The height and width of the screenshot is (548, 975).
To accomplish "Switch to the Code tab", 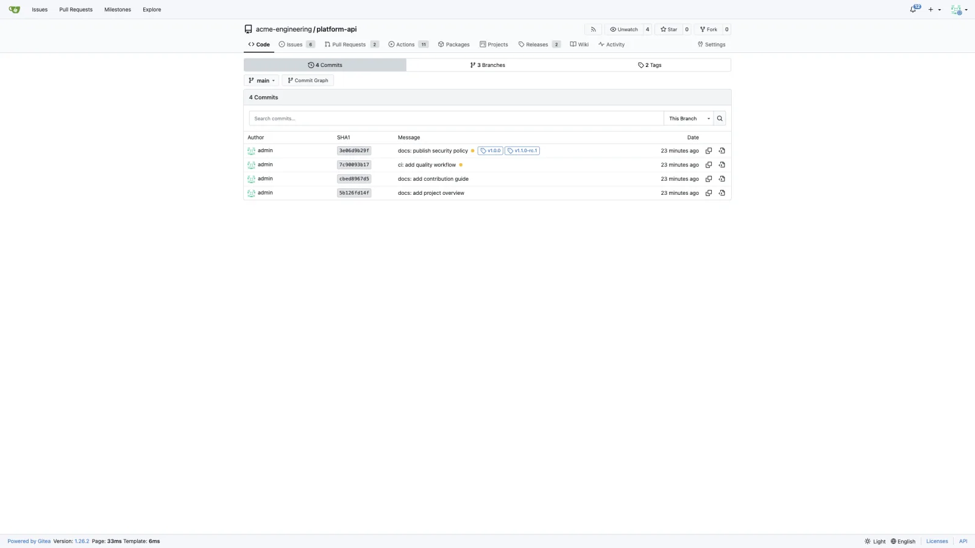I will [259, 44].
